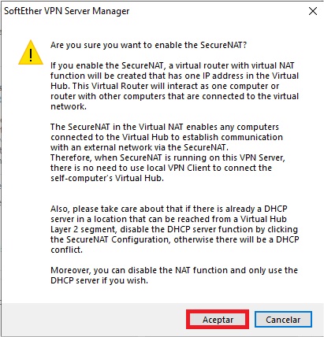
Task: Click the "Are you sure" question text
Action: pos(148,45)
